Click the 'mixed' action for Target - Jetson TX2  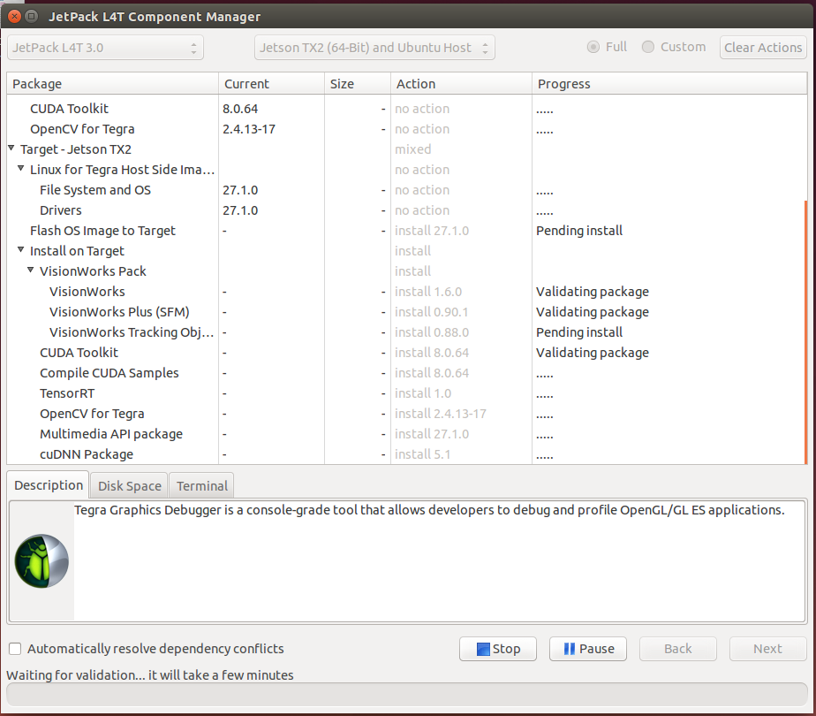(412, 149)
